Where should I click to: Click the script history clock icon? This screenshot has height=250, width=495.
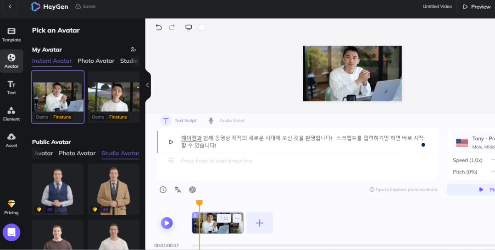point(163,190)
